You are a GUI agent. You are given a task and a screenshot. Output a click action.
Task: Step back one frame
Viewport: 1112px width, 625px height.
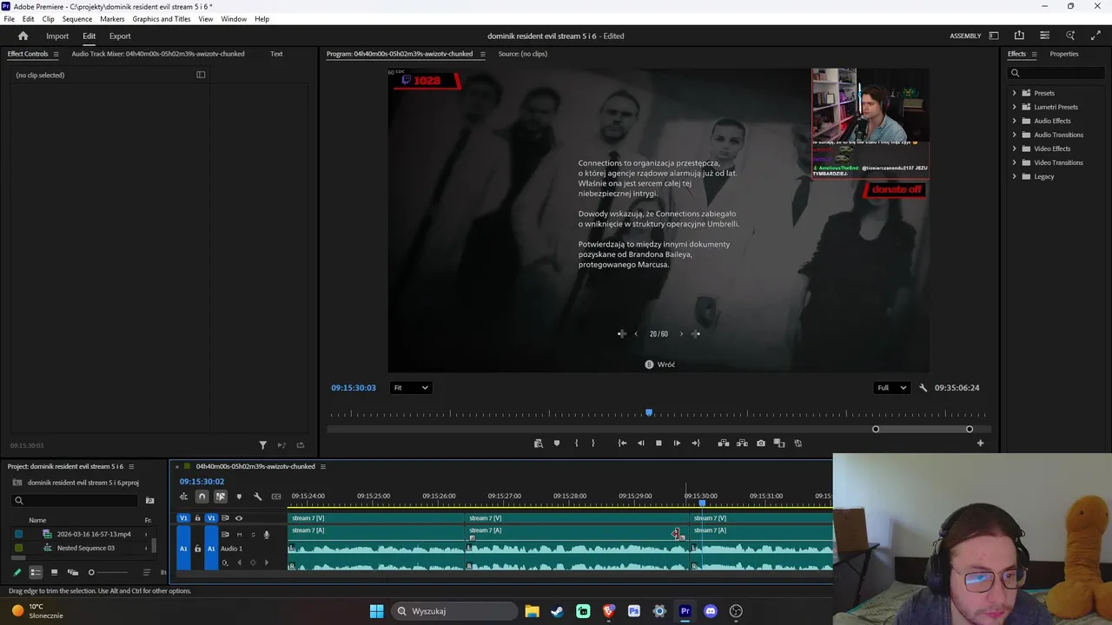(641, 443)
